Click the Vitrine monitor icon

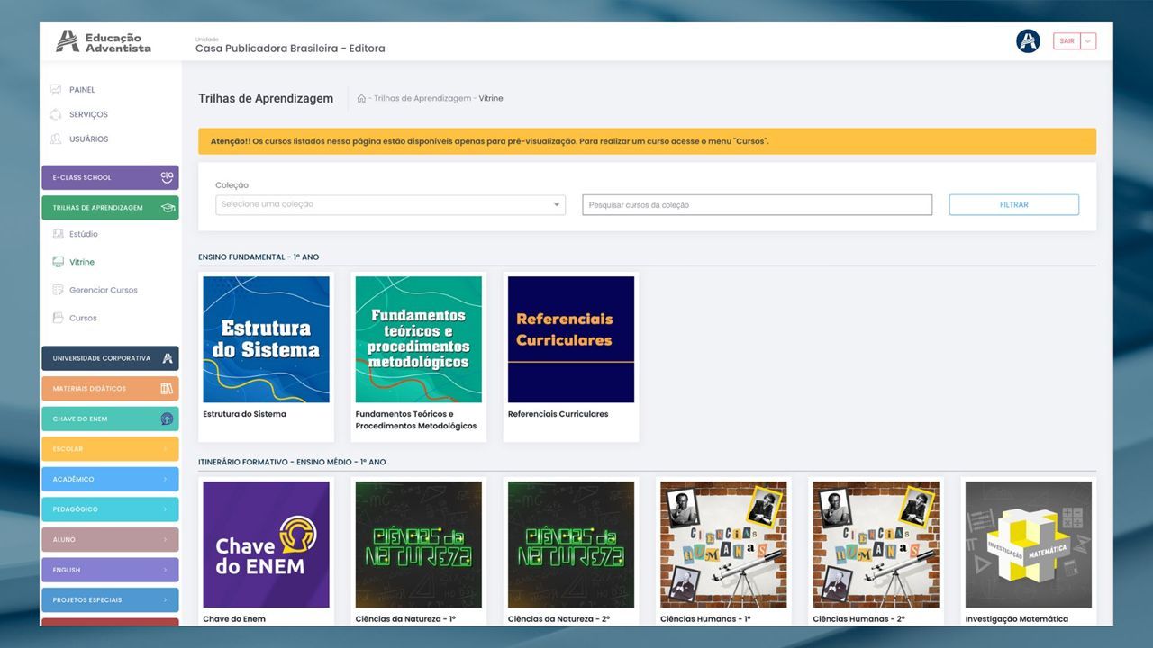click(58, 262)
